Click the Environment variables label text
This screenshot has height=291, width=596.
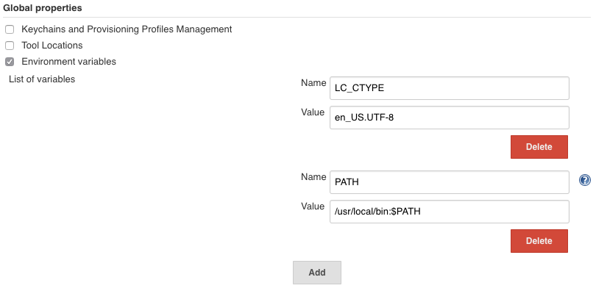(69, 62)
